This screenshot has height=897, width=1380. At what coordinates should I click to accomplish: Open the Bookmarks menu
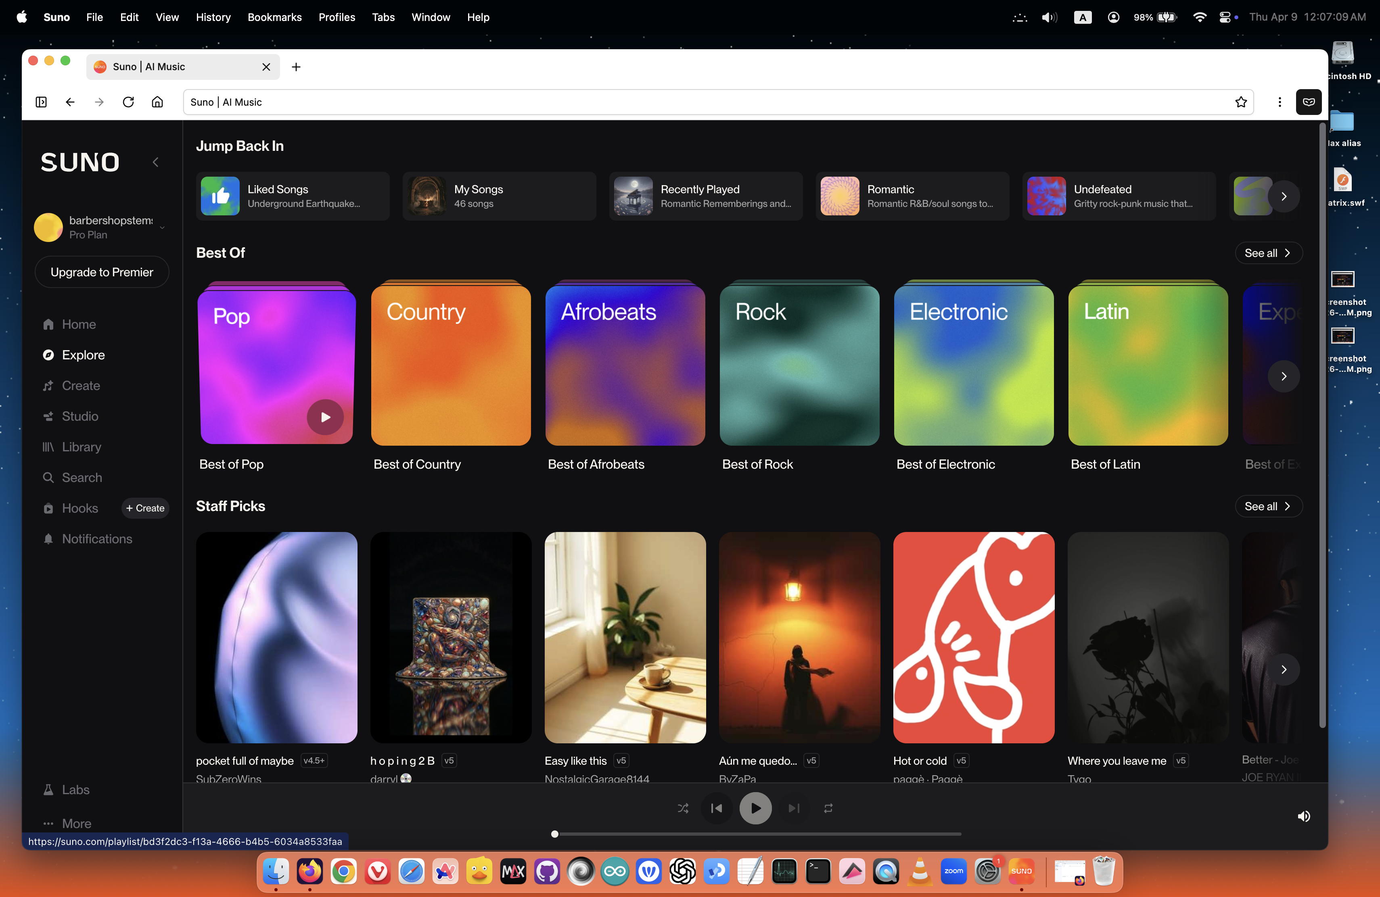click(x=274, y=17)
